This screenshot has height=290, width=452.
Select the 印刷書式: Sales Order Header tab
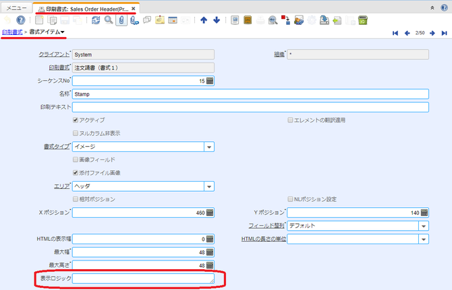point(86,9)
